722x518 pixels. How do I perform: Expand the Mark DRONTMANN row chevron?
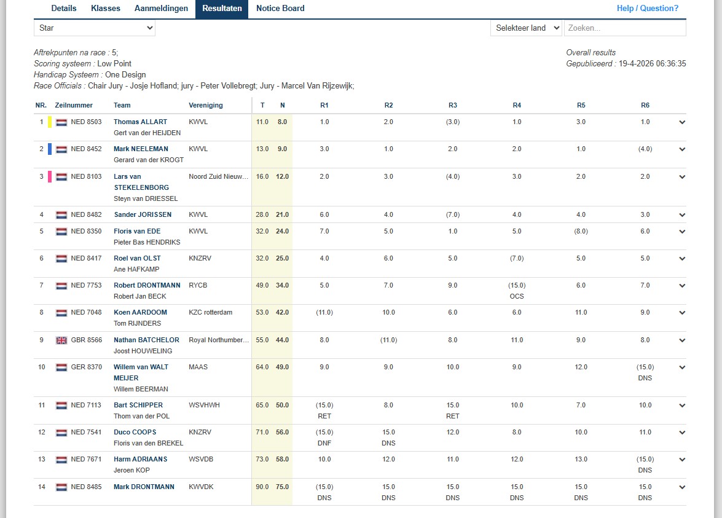[x=682, y=487]
